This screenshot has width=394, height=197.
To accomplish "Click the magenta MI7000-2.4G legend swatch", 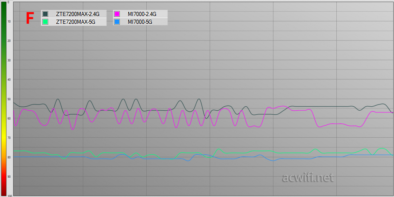I will click(x=117, y=14).
